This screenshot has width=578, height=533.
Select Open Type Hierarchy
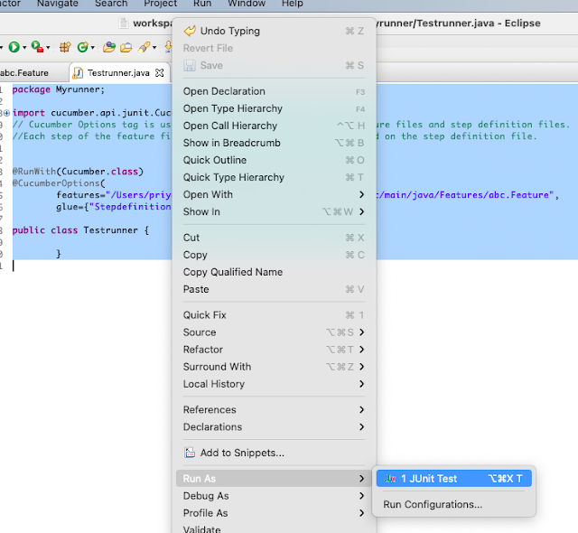coord(274,108)
